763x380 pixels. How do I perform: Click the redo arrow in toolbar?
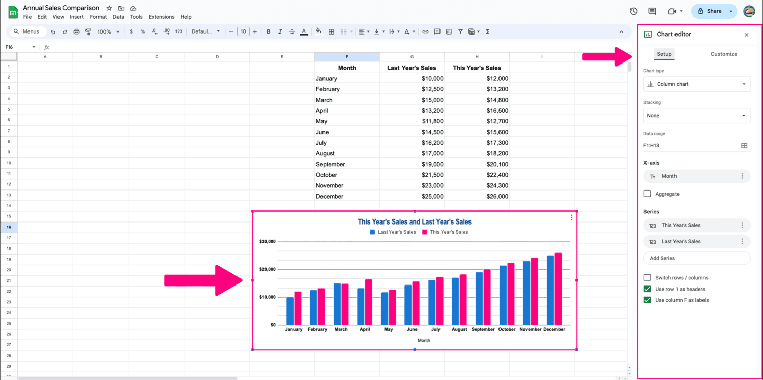pyautogui.click(x=65, y=31)
